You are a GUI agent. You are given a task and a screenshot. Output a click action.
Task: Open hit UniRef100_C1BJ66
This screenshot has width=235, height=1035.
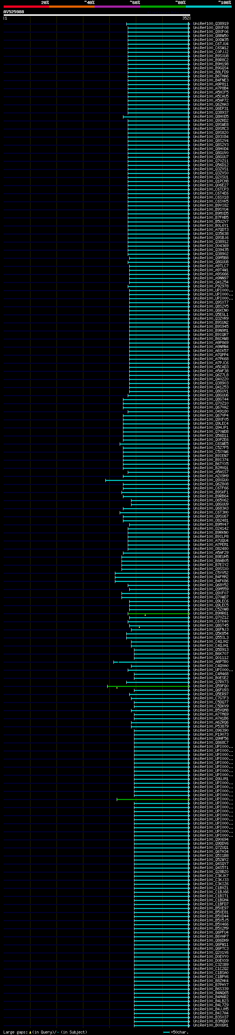click(x=211, y=891)
